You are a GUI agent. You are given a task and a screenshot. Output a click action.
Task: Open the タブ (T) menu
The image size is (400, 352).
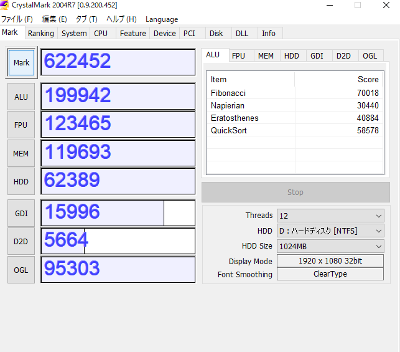click(x=86, y=19)
